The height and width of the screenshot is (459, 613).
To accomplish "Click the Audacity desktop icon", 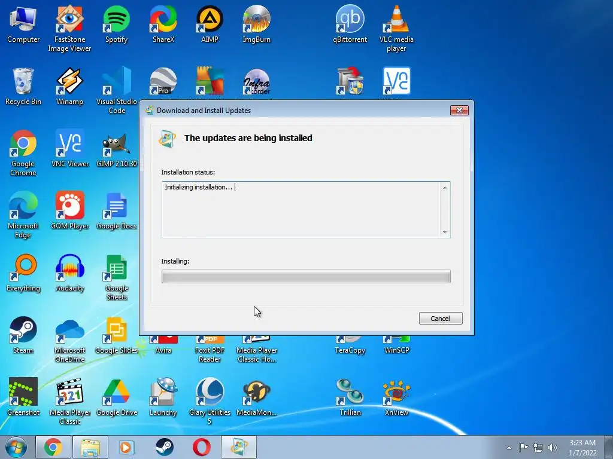I will click(69, 273).
